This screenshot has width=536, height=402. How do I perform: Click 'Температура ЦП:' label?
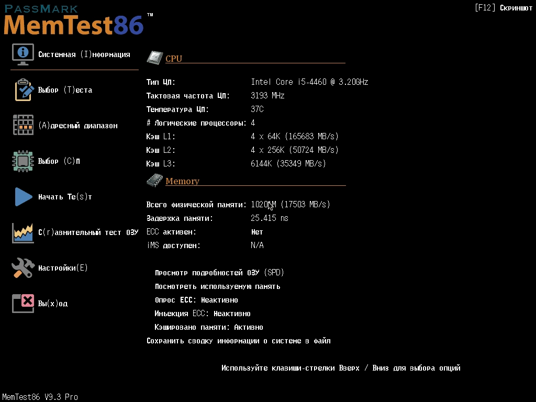[x=177, y=109]
